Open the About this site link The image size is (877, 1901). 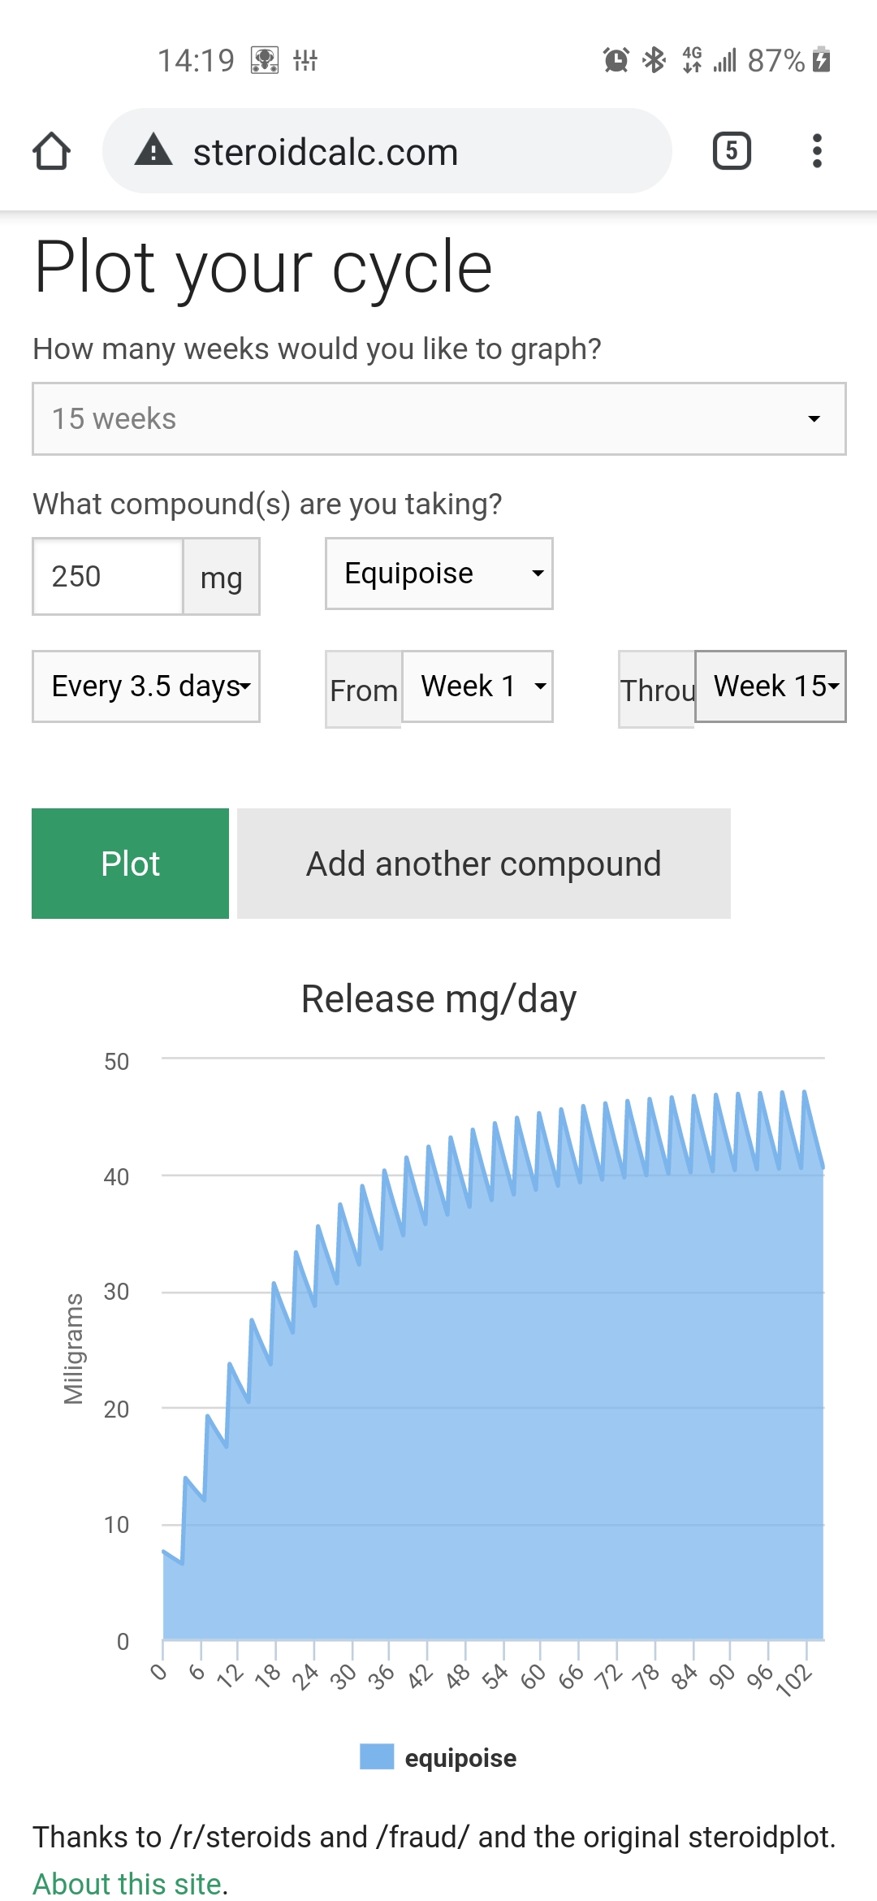point(127,1883)
